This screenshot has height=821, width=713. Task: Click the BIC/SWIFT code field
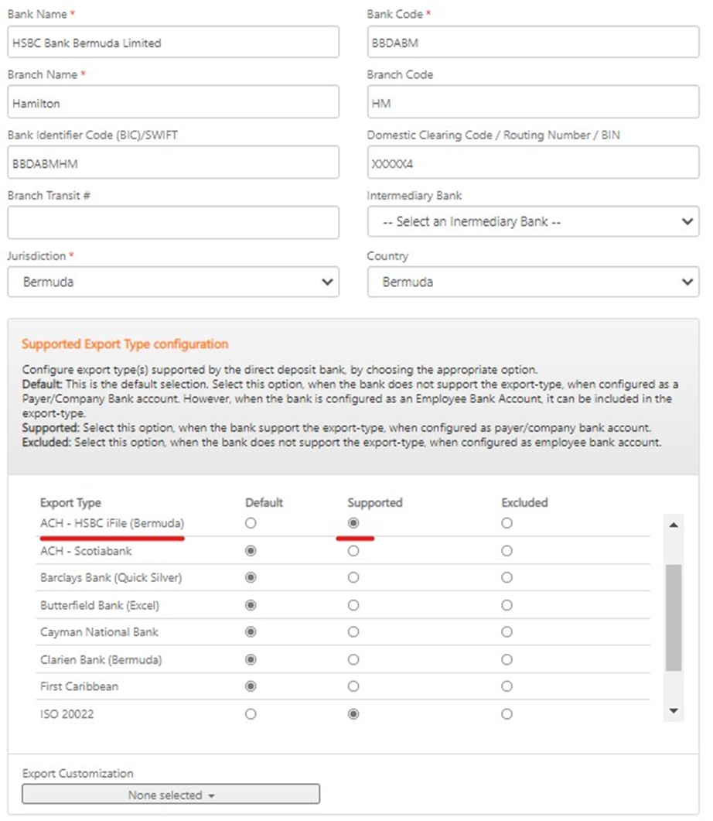click(173, 163)
